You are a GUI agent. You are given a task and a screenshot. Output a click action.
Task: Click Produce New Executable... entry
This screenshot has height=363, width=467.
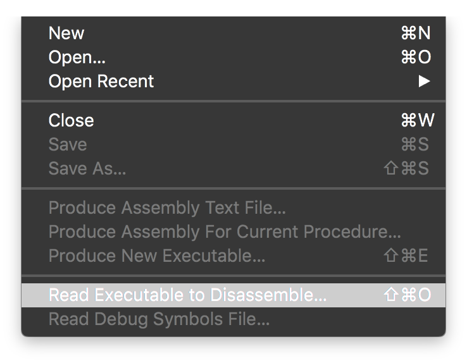click(x=157, y=256)
